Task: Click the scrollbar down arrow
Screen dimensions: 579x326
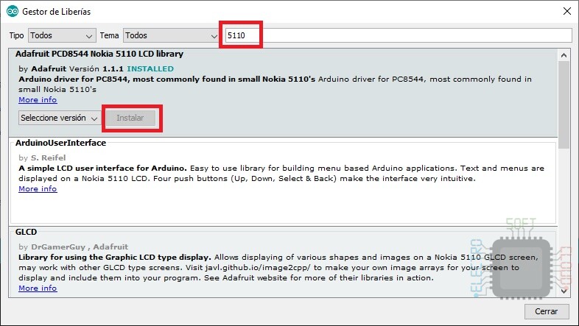Action: click(x=564, y=291)
